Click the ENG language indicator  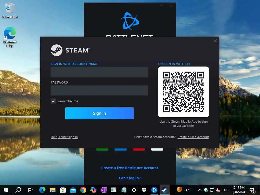point(225,190)
